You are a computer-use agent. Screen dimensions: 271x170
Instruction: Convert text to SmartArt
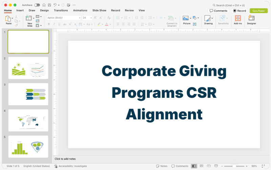click(x=172, y=21)
